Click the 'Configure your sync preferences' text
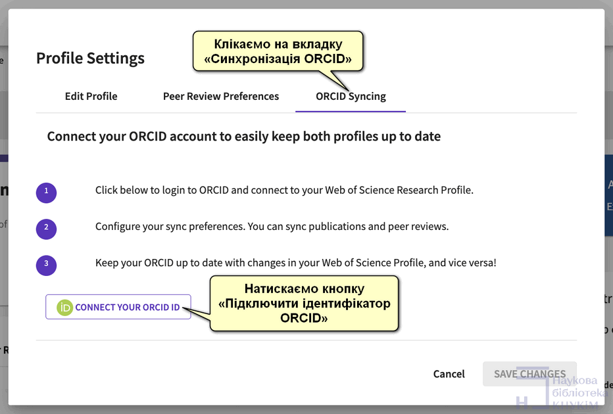Viewport: 613px width, 414px height. (x=272, y=227)
